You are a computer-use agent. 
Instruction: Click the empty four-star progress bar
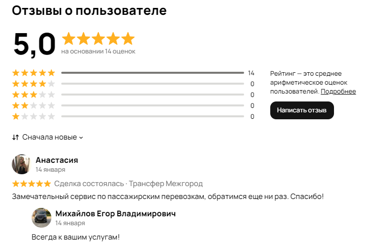(x=153, y=84)
